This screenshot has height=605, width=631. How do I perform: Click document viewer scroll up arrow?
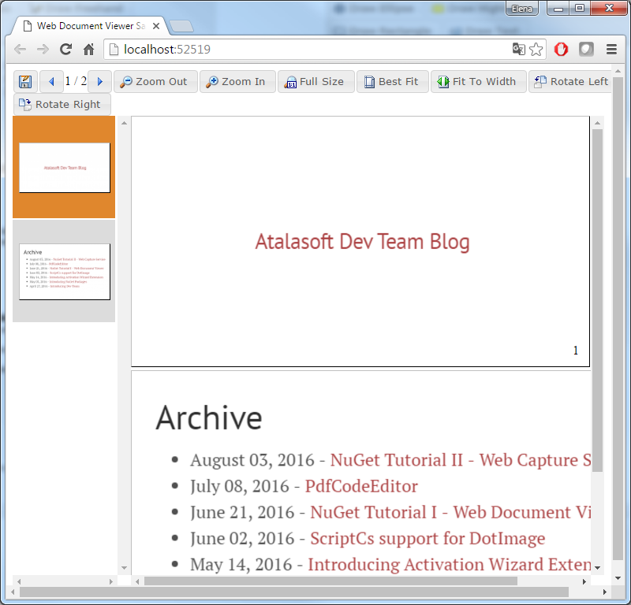pyautogui.click(x=597, y=123)
